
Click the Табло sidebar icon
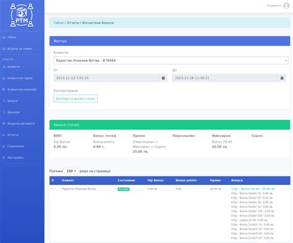pos(4,37)
